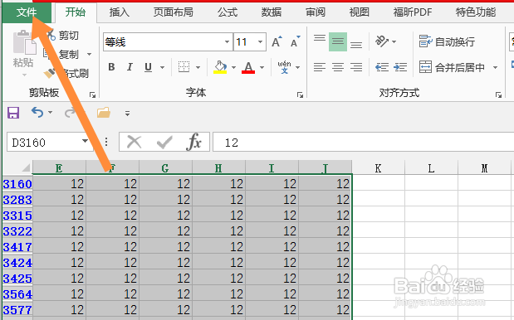Screen dimensions: 514x320
Task: Apply yellow fill color bucket
Action: click(220, 67)
